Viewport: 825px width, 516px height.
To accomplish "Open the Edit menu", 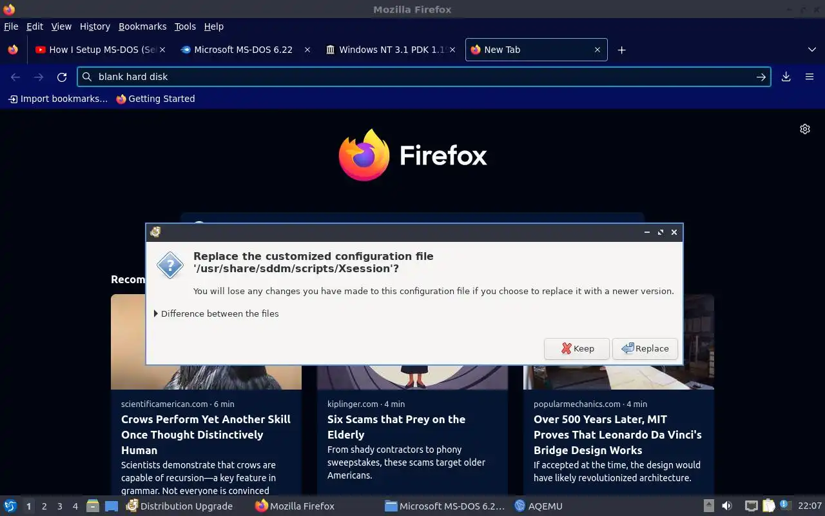I will click(x=35, y=26).
